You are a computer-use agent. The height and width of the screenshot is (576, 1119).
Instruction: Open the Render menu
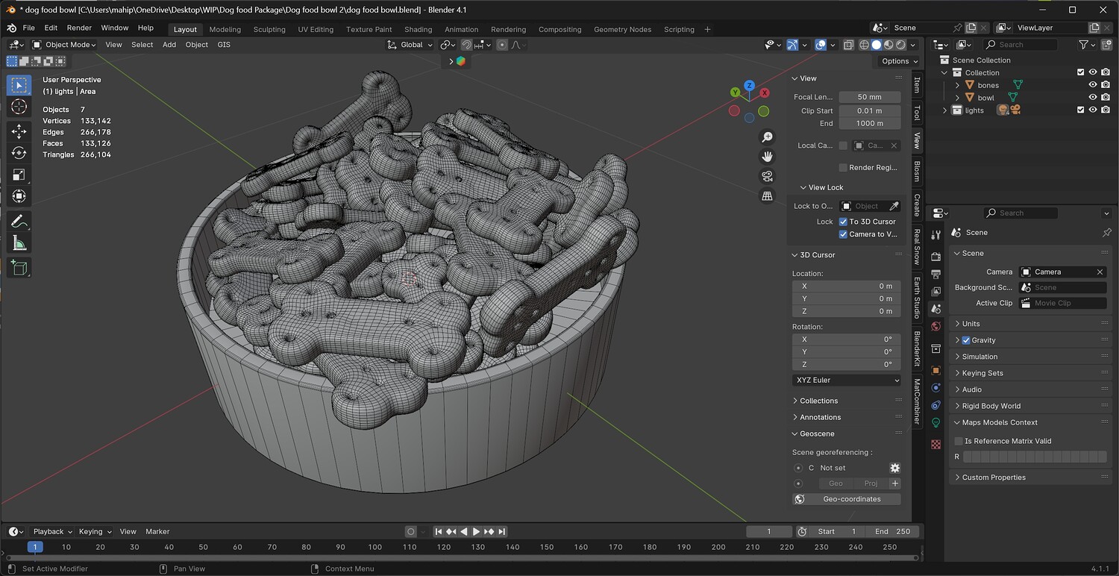tap(79, 28)
